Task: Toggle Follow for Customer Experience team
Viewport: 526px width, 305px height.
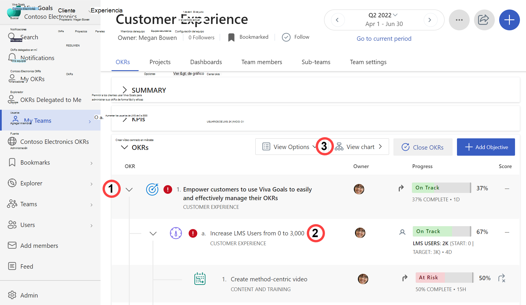Action: click(295, 37)
